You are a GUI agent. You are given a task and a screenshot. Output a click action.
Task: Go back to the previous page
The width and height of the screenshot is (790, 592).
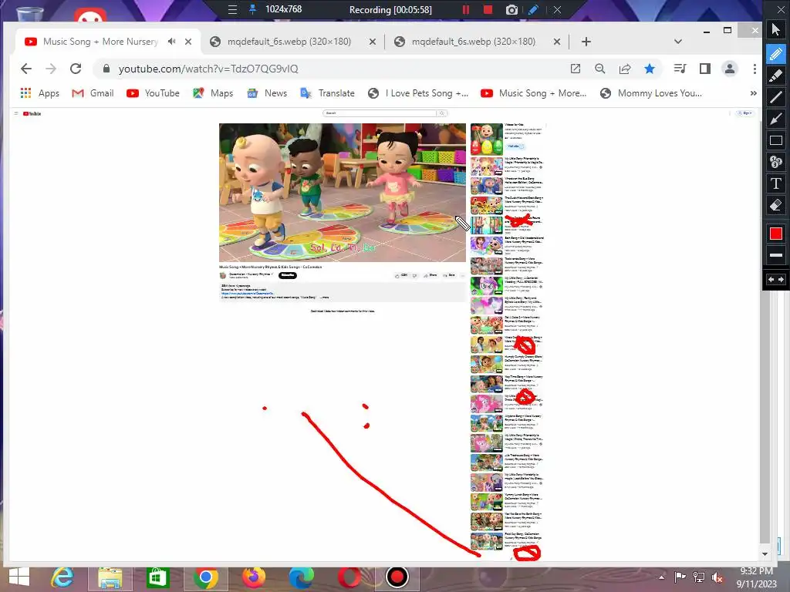(26, 69)
